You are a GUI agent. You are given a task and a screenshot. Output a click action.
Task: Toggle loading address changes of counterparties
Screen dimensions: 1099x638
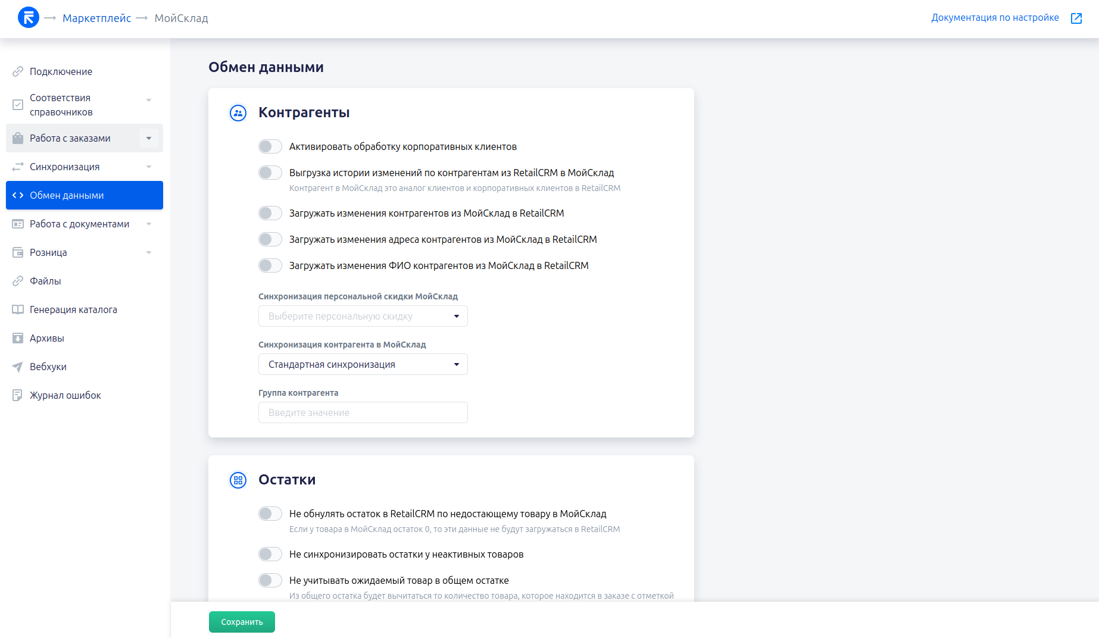[270, 239]
